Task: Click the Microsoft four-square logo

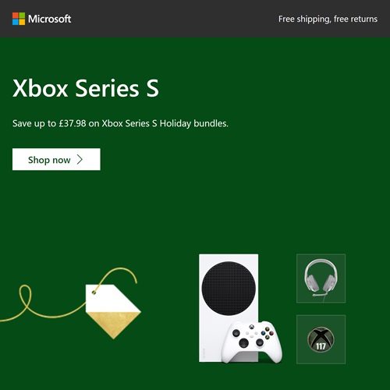Action: click(x=19, y=19)
